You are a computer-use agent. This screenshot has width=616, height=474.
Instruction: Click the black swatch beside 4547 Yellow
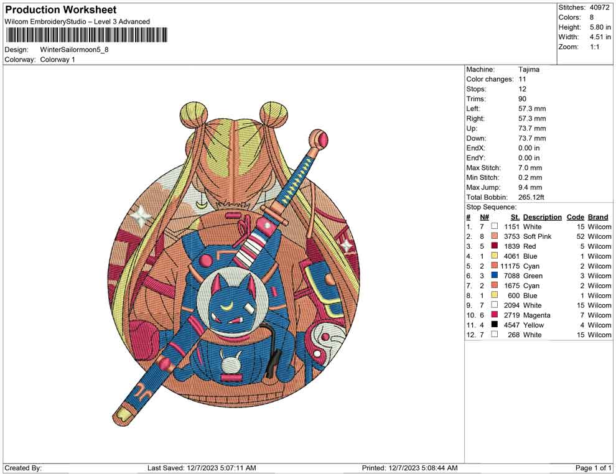pyautogui.click(x=495, y=324)
